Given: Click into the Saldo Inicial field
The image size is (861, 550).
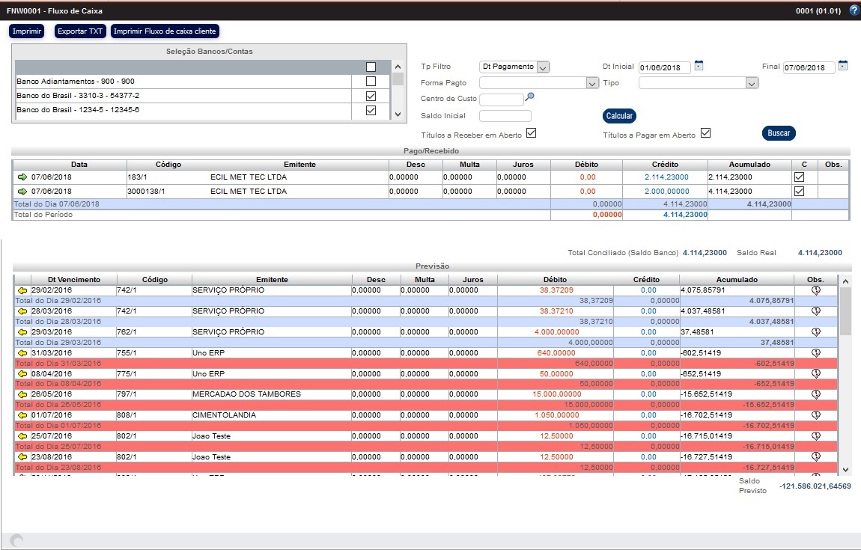Looking at the screenshot, I should pyautogui.click(x=505, y=116).
